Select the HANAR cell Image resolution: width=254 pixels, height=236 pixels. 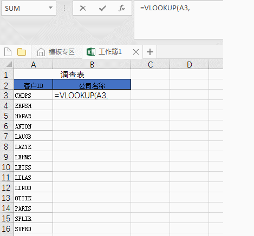coord(34,116)
